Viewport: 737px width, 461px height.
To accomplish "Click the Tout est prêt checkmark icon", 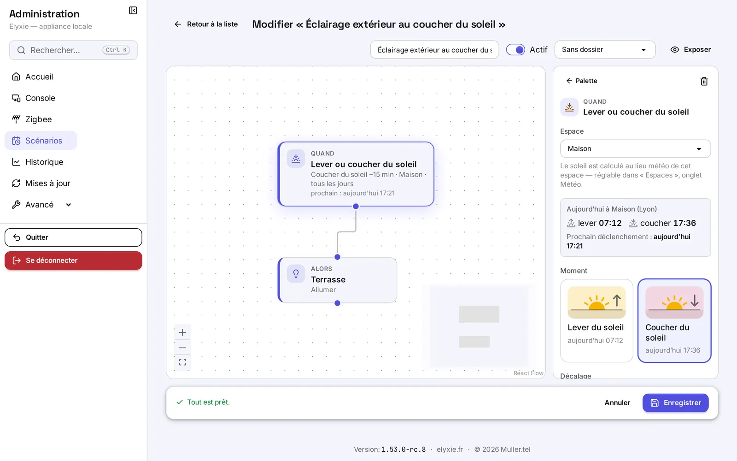I will pos(180,402).
